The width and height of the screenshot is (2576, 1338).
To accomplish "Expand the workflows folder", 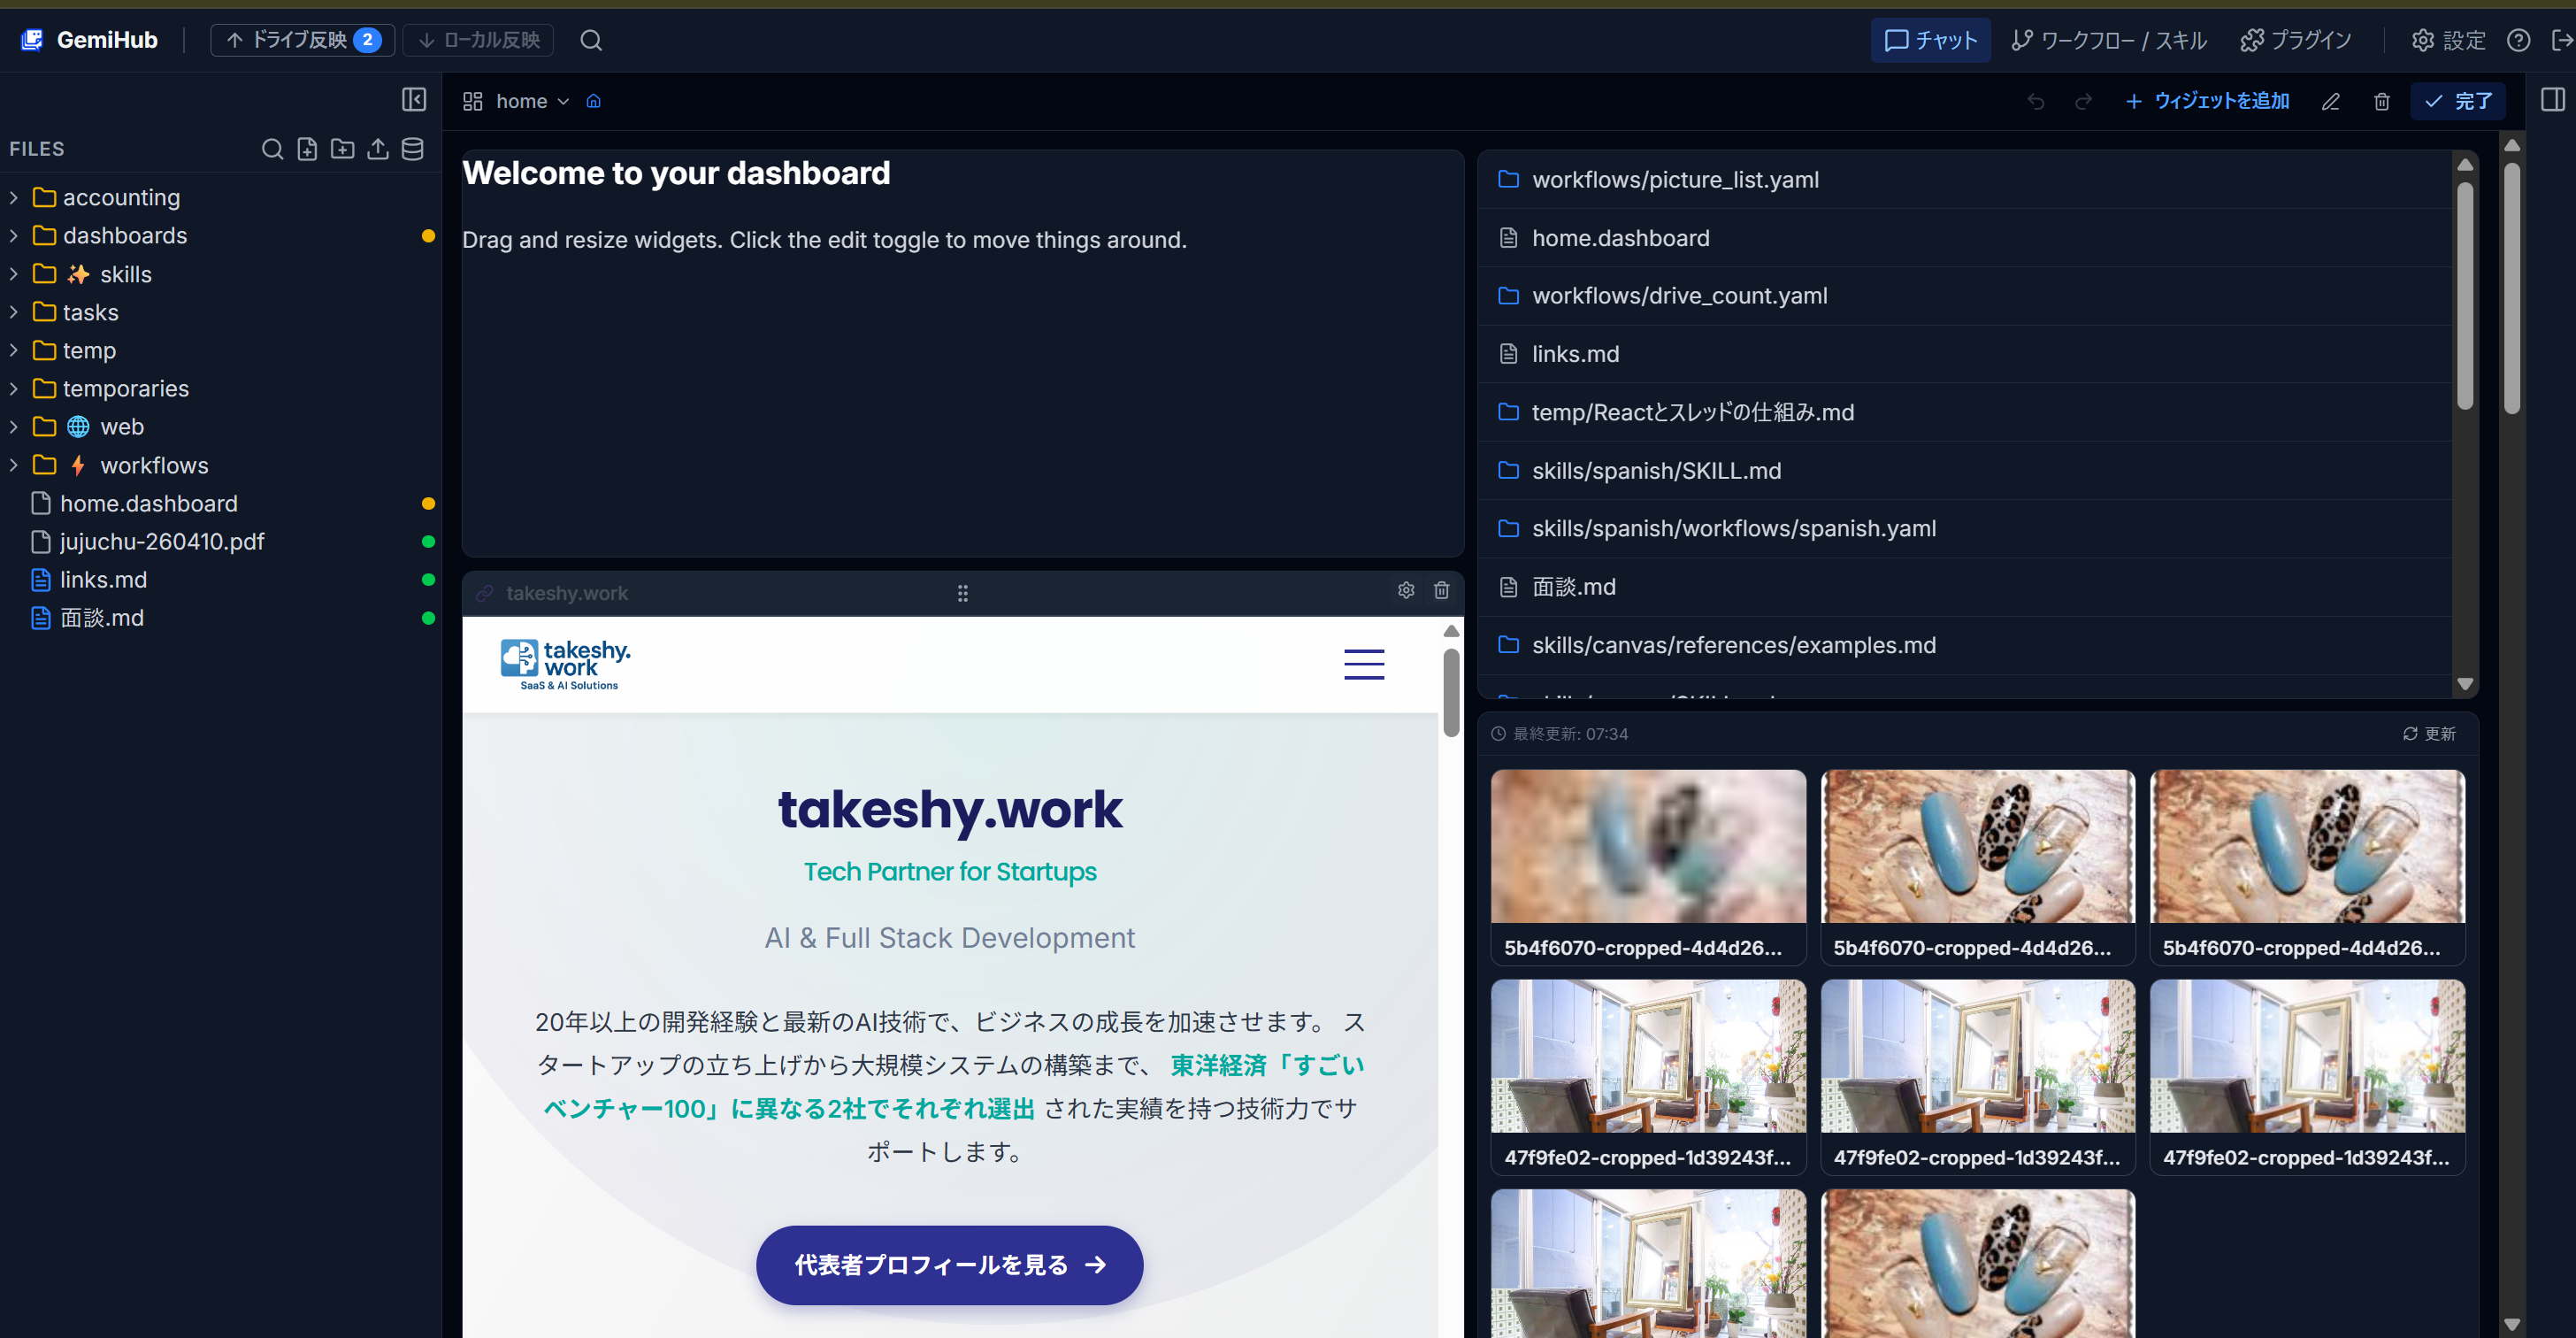I will pos(14,465).
